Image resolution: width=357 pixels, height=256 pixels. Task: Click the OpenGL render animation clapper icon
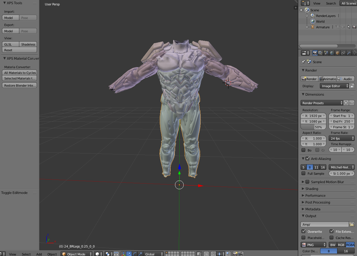[241, 254]
